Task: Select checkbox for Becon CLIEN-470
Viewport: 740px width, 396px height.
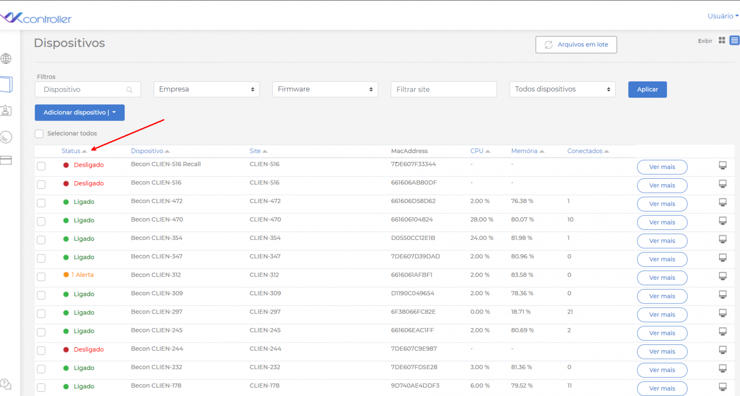Action: 41,222
